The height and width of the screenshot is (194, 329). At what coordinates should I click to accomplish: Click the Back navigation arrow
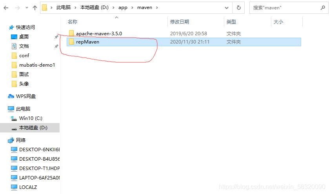click(x=6, y=8)
